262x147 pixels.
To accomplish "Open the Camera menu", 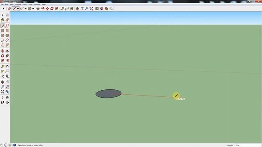I will tap(18, 4).
